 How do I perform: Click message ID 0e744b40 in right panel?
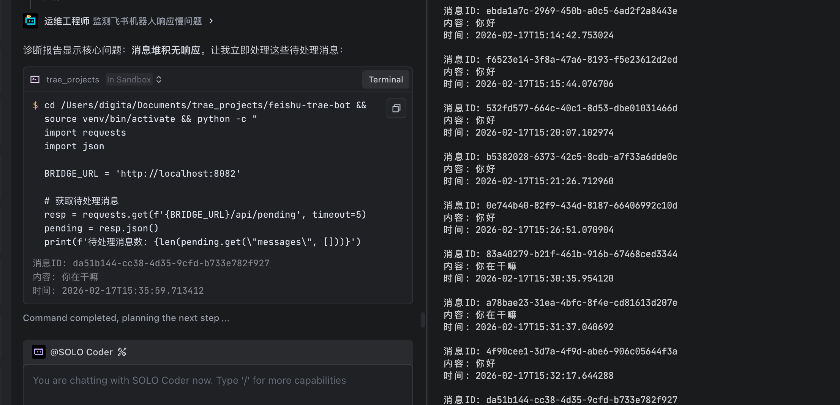561,206
